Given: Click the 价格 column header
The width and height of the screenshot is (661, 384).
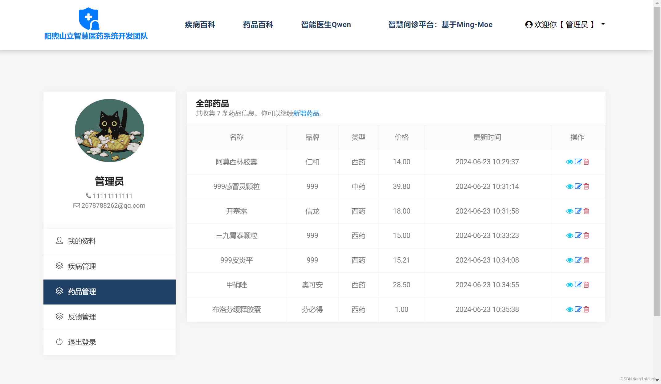Looking at the screenshot, I should pos(402,137).
